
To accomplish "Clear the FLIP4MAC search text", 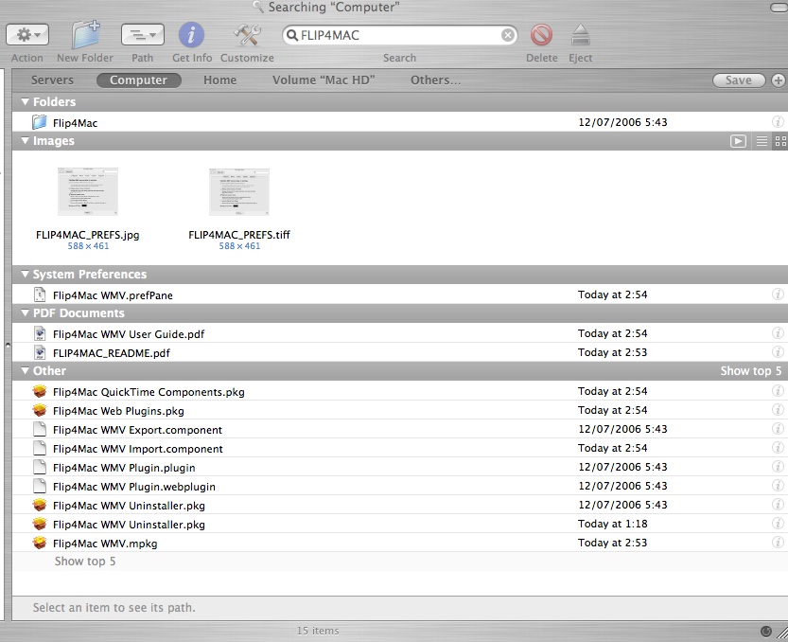I will [508, 35].
